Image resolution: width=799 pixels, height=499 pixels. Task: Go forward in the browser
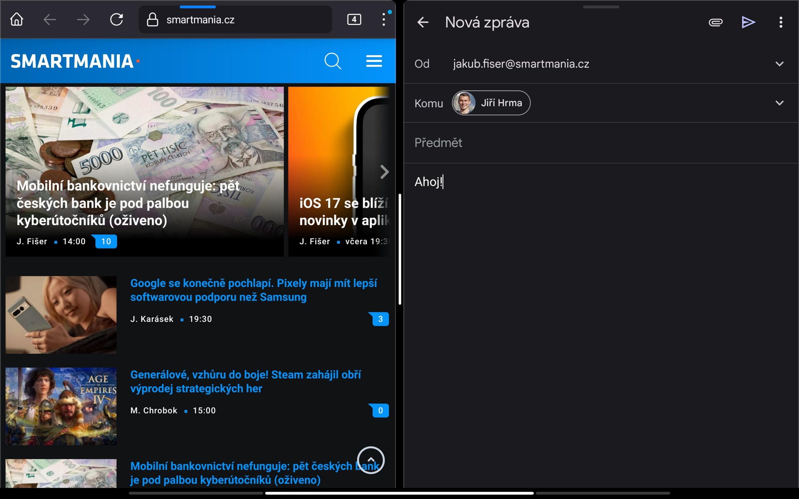pyautogui.click(x=83, y=20)
